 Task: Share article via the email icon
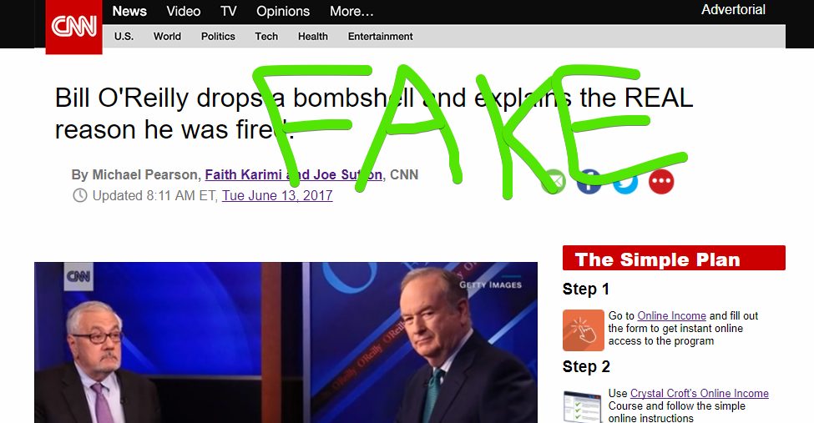554,182
